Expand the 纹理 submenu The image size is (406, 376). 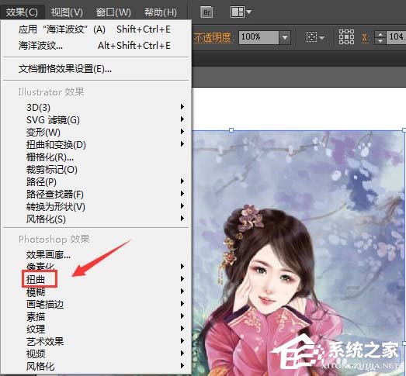coord(95,329)
